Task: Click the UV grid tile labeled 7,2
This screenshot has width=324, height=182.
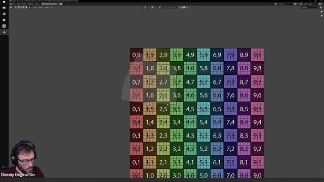Action: point(230,149)
